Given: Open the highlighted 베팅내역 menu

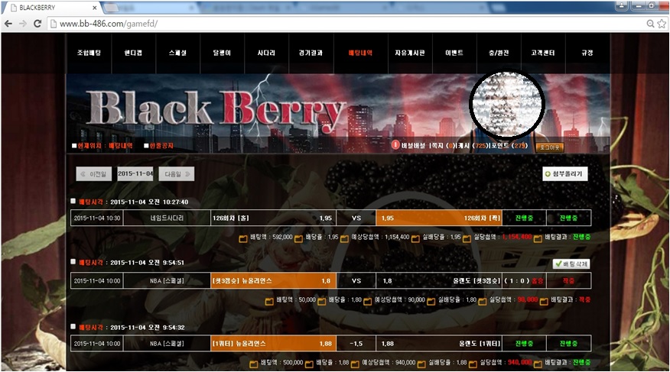Looking at the screenshot, I should click(361, 53).
